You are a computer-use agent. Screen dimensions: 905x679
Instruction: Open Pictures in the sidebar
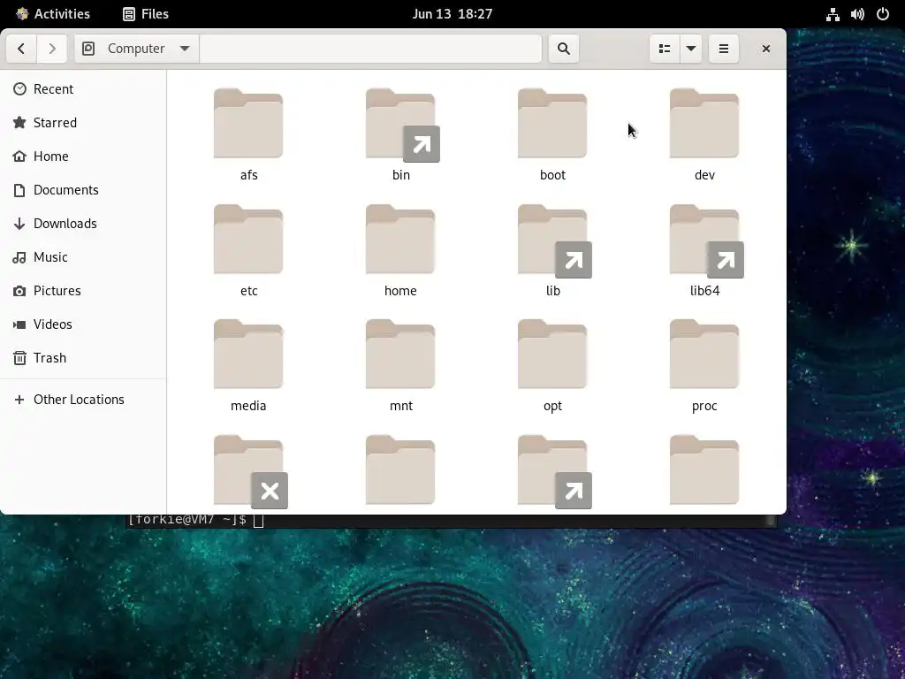[x=83, y=290]
